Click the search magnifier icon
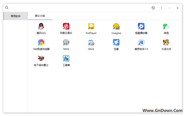The height and width of the screenshot is (116, 186). pyautogui.click(x=7, y=8)
